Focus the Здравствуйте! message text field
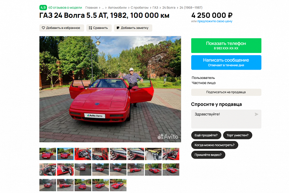The image size is (289, 193). click(226, 119)
